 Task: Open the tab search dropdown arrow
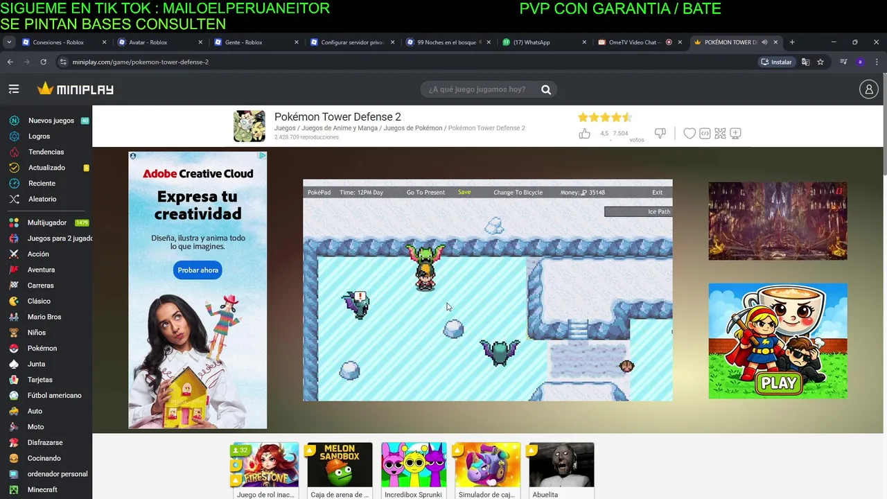[9, 42]
